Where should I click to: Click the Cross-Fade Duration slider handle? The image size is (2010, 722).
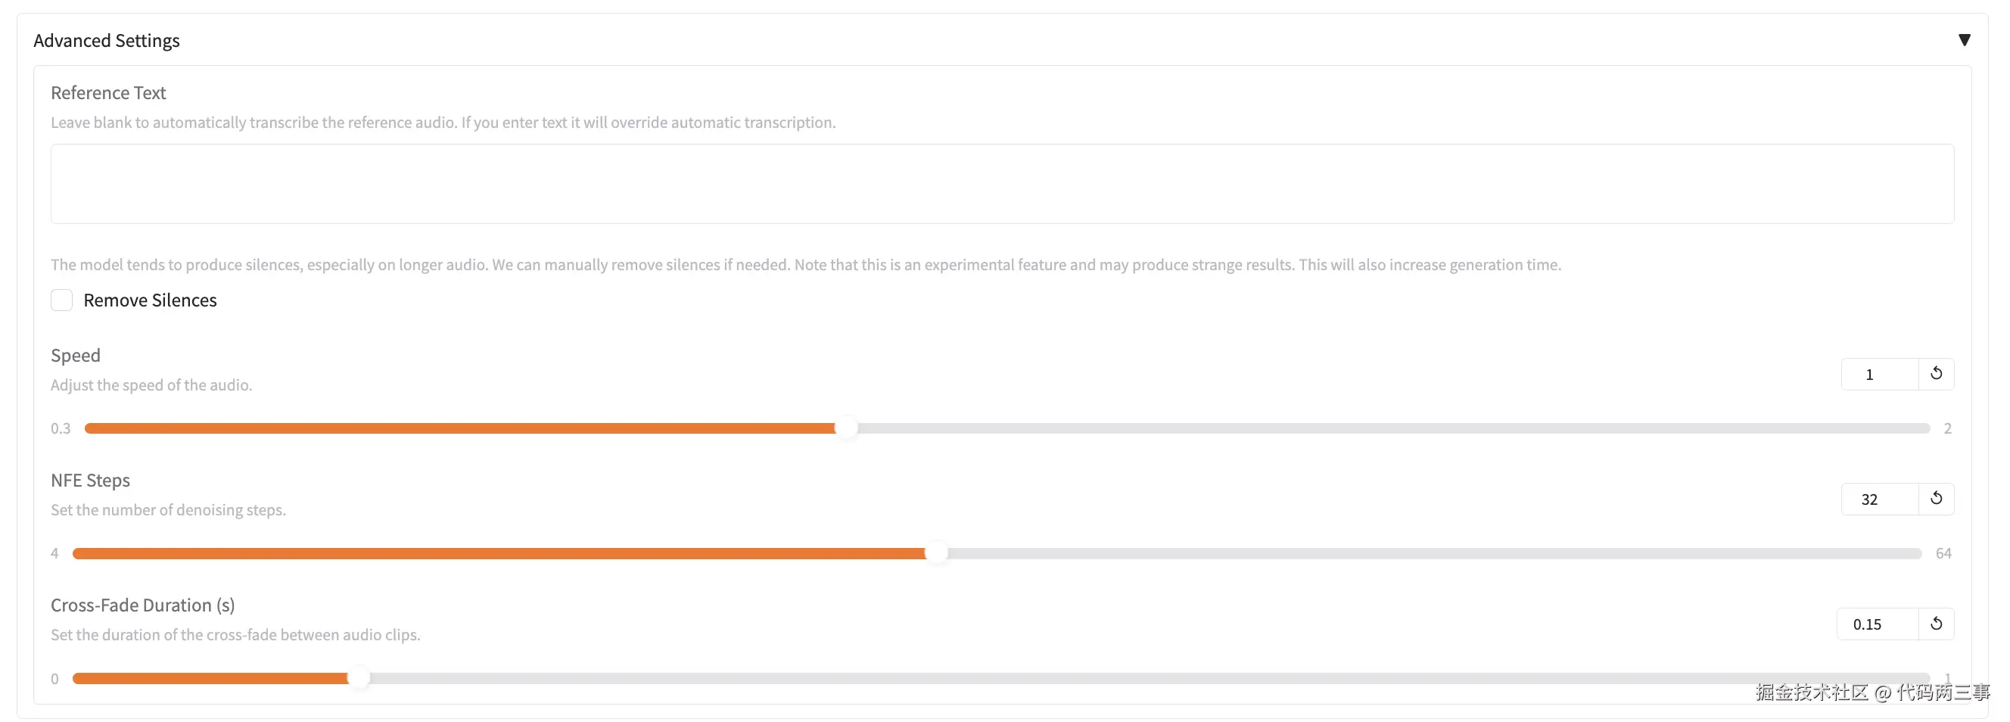[x=358, y=678]
